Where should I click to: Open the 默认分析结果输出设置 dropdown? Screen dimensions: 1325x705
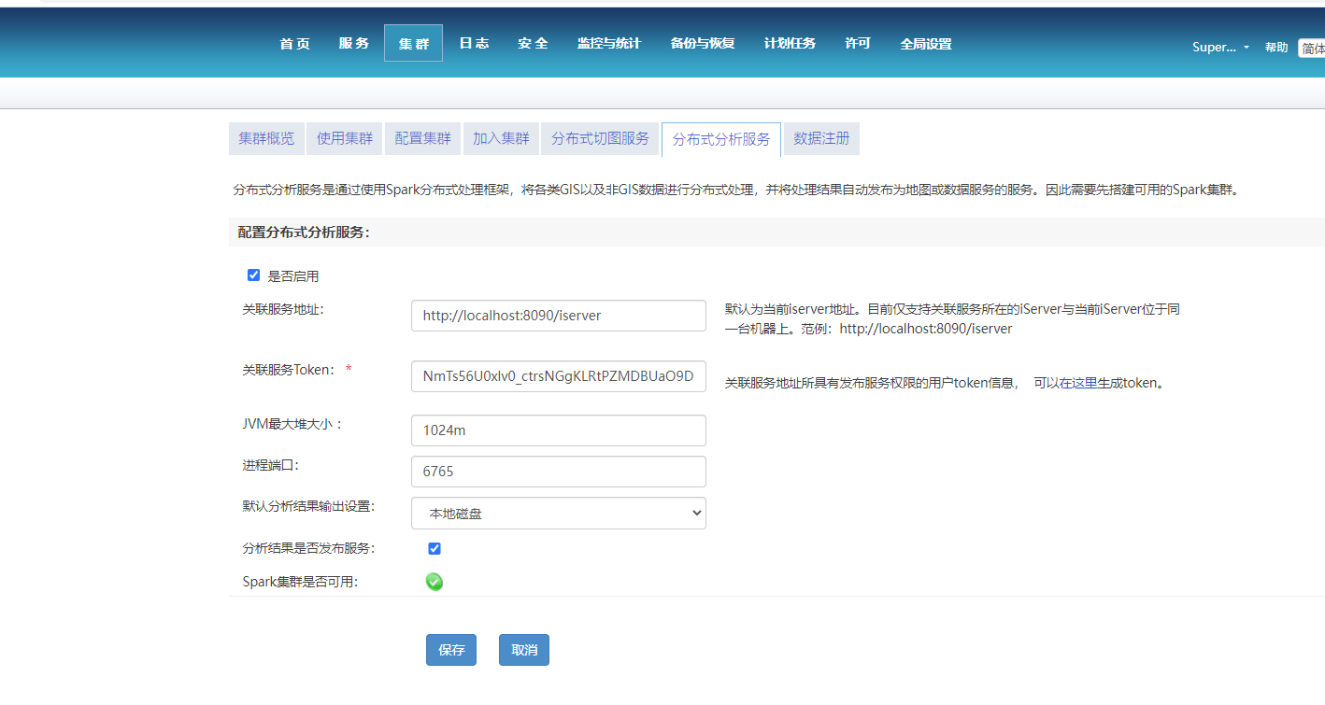(x=559, y=513)
